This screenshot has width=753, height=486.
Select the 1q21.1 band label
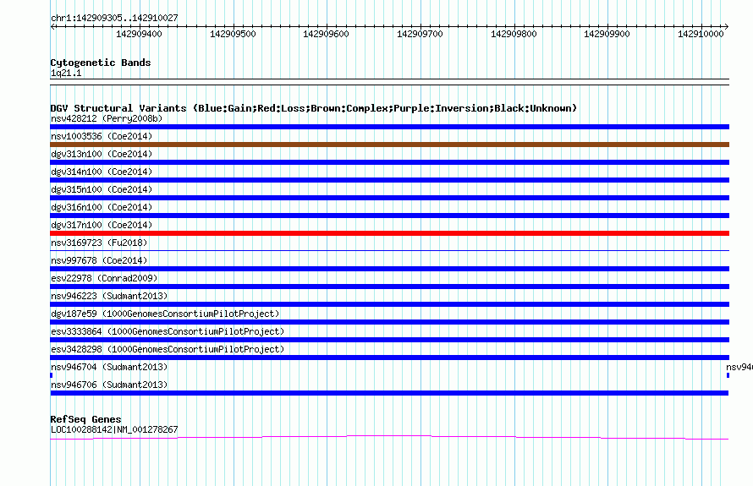click(66, 73)
